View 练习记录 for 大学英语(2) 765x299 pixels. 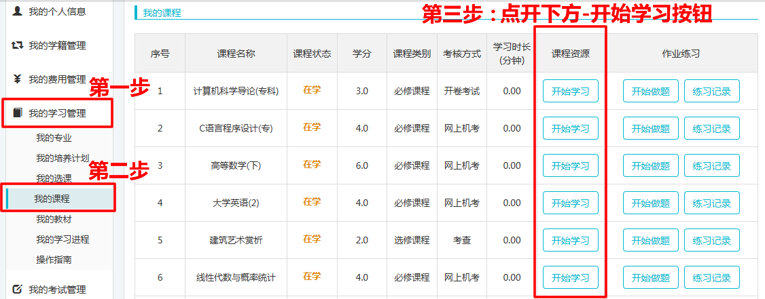pyautogui.click(x=711, y=203)
